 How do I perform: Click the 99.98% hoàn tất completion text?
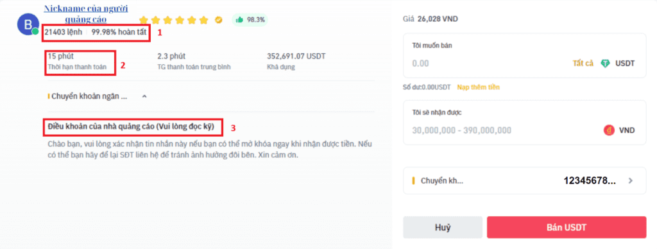coord(119,32)
